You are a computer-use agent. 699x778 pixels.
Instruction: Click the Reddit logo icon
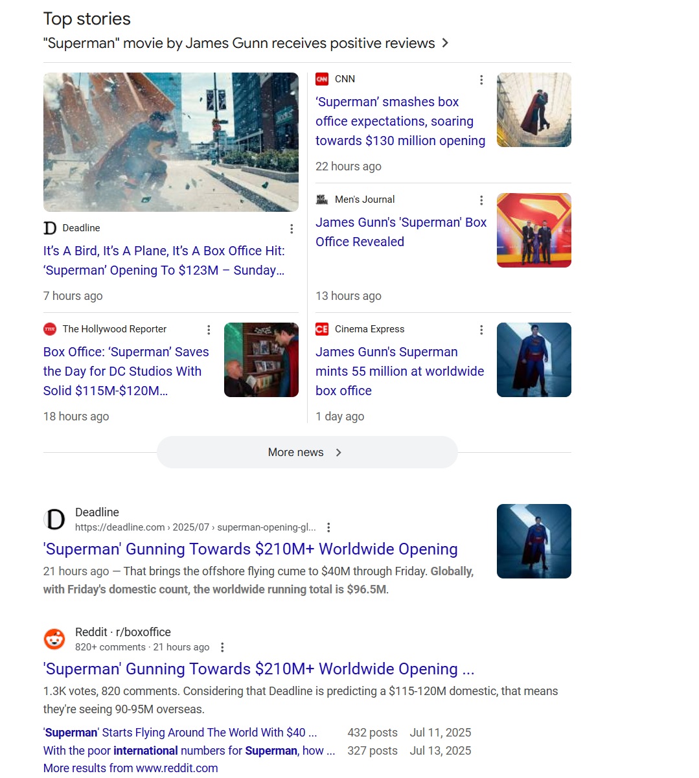coord(55,639)
